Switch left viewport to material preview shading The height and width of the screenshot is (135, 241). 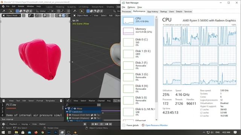(x=64, y=15)
